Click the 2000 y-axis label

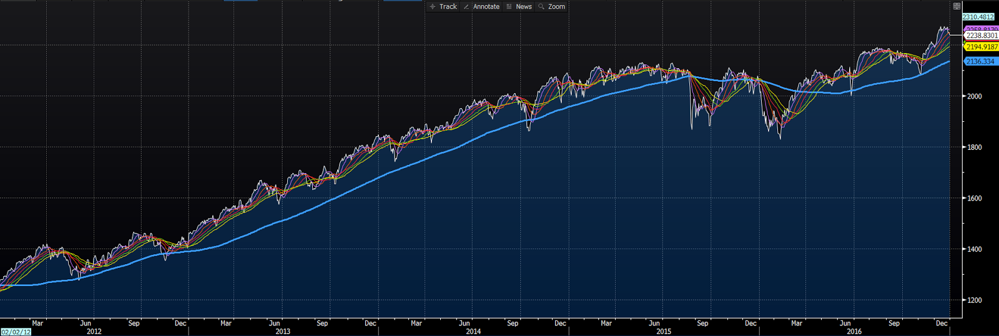(975, 96)
